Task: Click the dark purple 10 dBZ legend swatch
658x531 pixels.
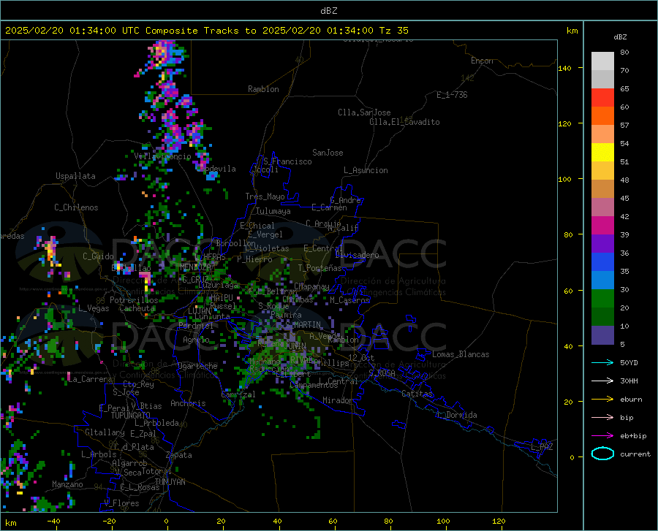Action: 602,335
